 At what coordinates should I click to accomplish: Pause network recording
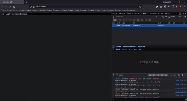point(157,17)
